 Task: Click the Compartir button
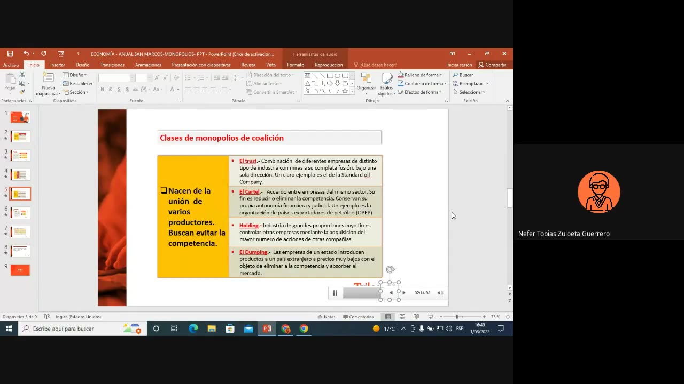492,65
